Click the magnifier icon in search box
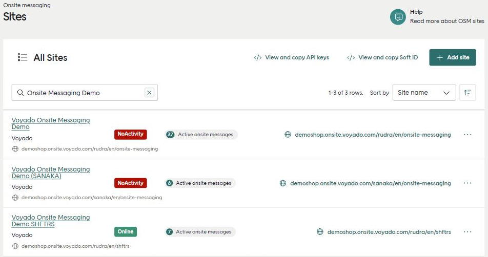The width and height of the screenshot is (488, 257). (x=20, y=93)
